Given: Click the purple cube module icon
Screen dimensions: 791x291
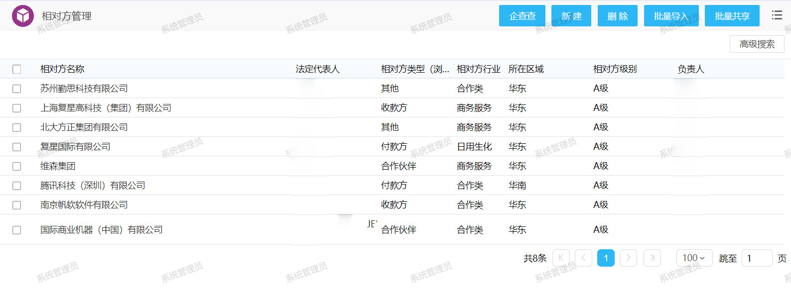Looking at the screenshot, I should (x=23, y=16).
